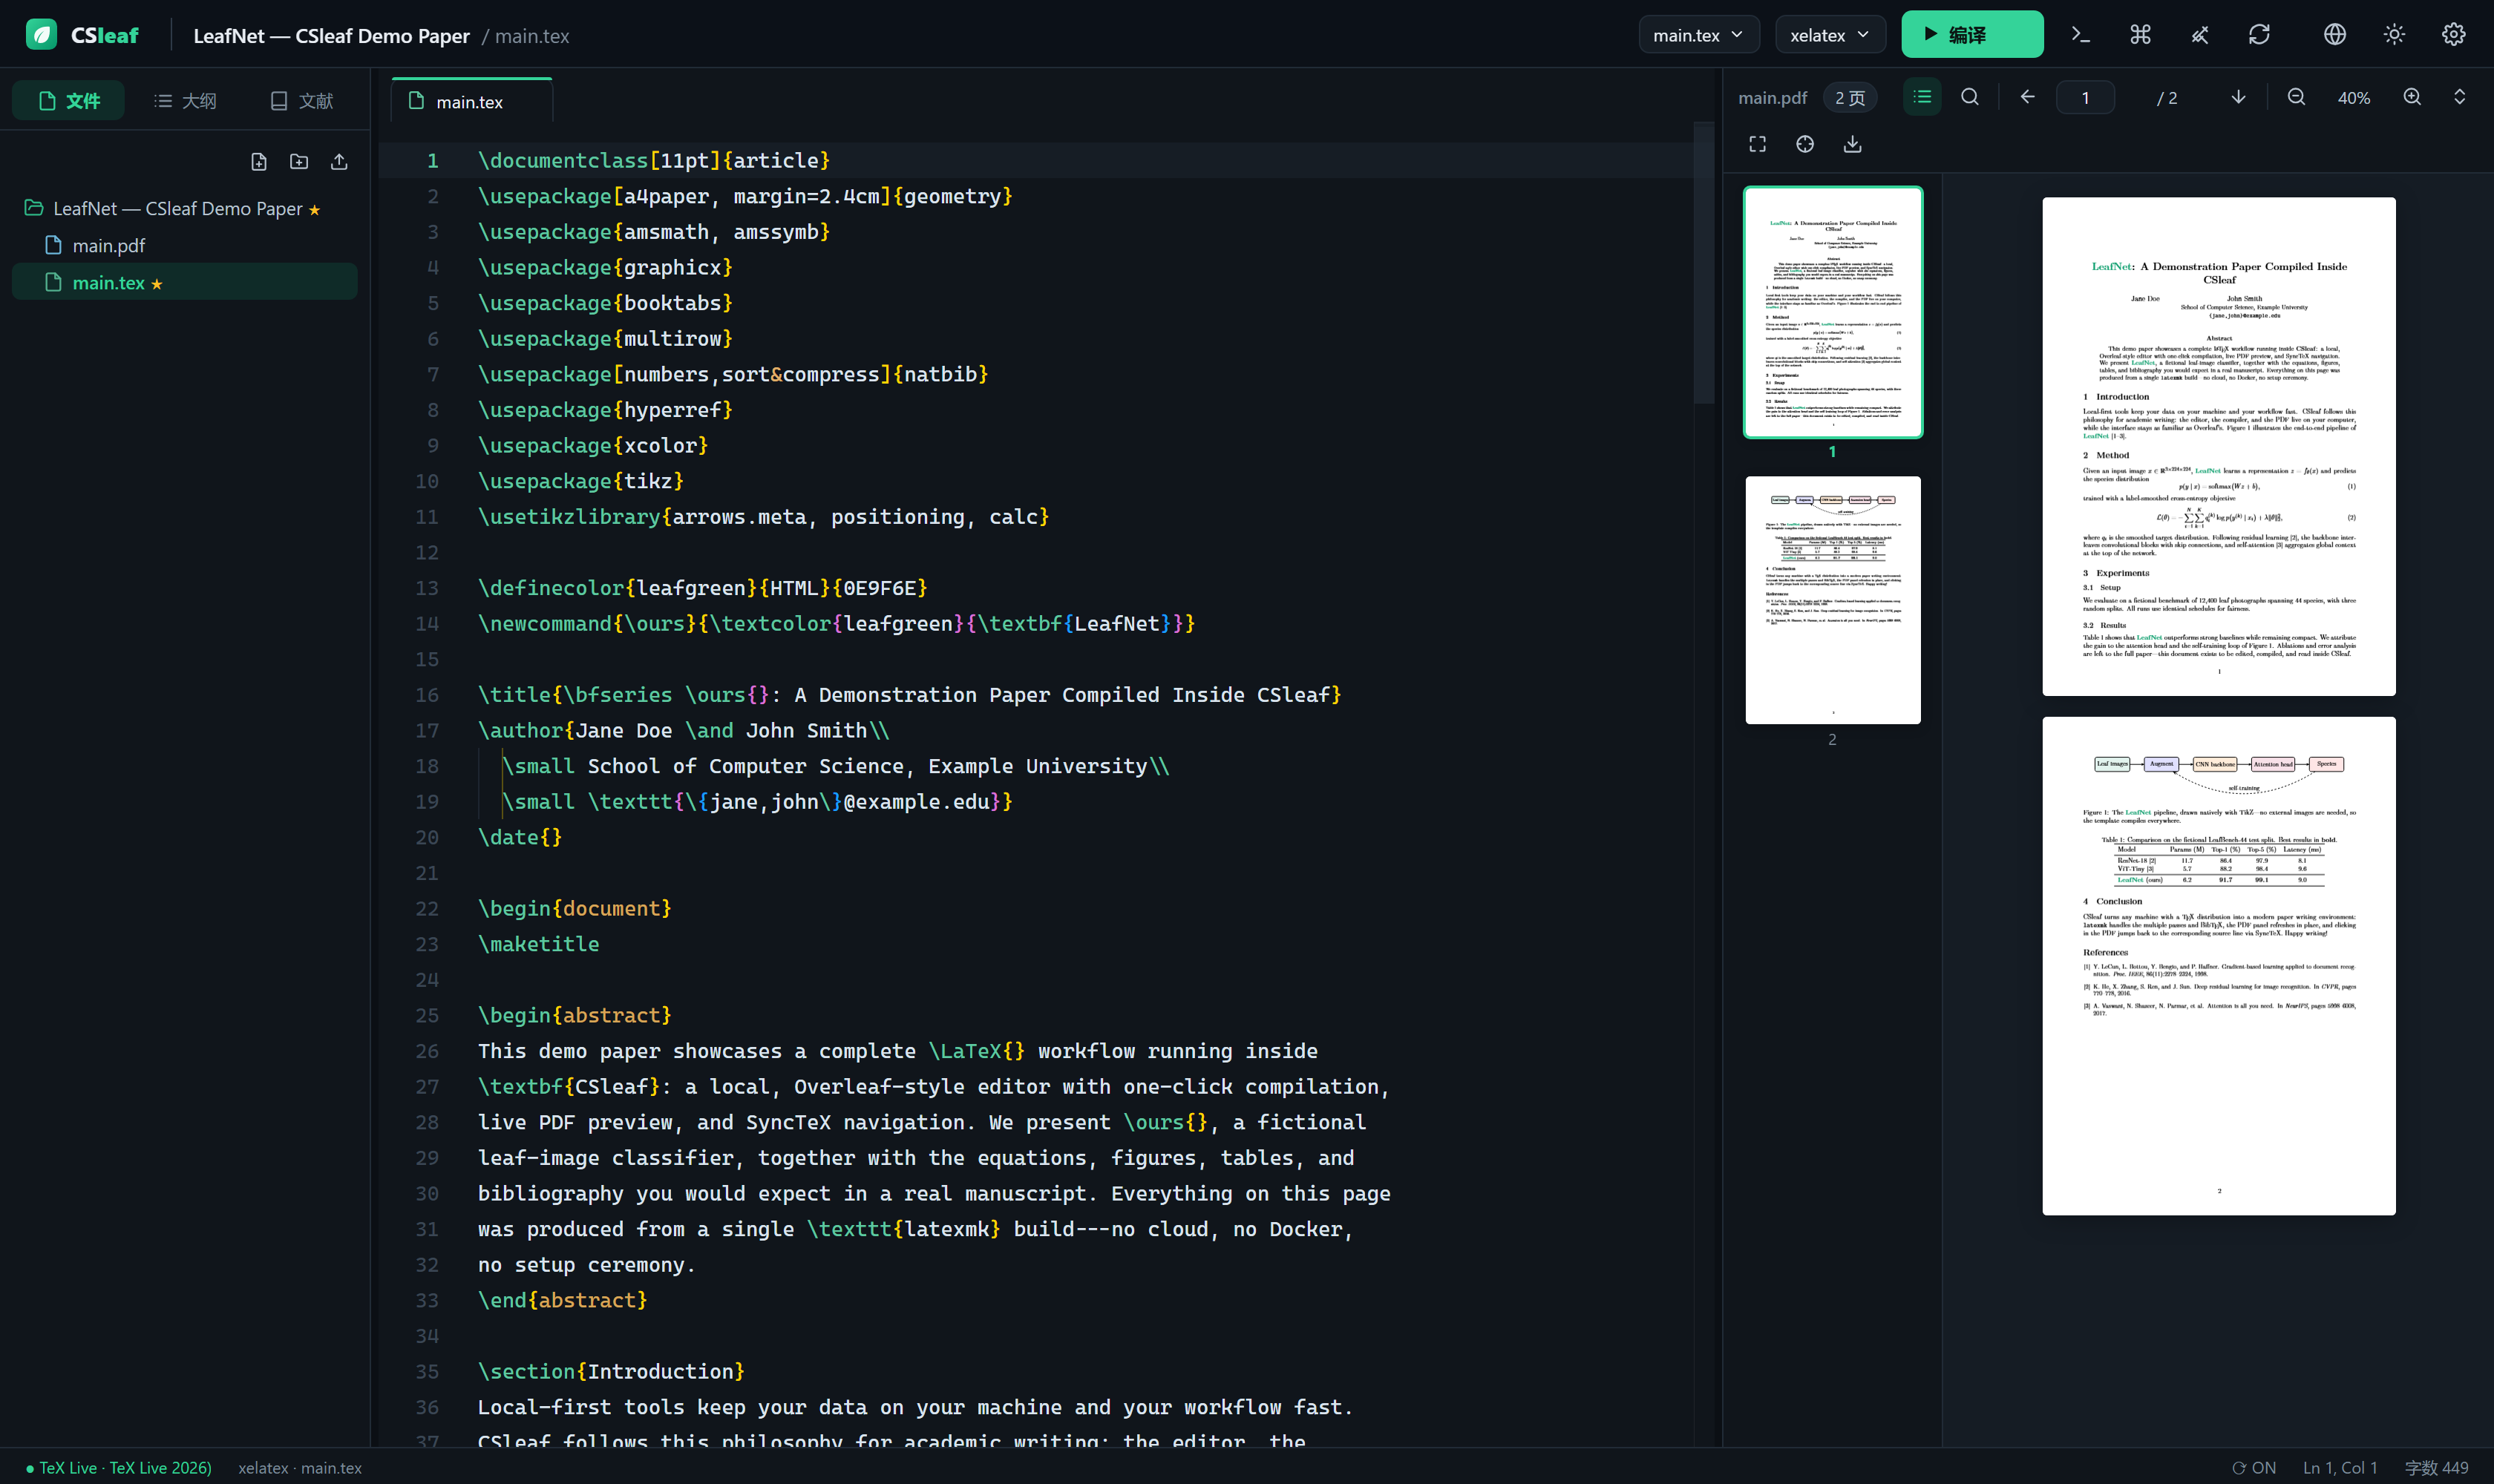Zoom out the PDF preview
2494x1484 pixels.
[2296, 97]
